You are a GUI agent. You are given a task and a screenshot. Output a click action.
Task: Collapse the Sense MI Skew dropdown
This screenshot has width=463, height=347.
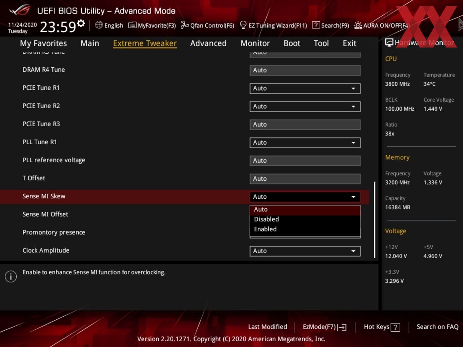point(305,197)
